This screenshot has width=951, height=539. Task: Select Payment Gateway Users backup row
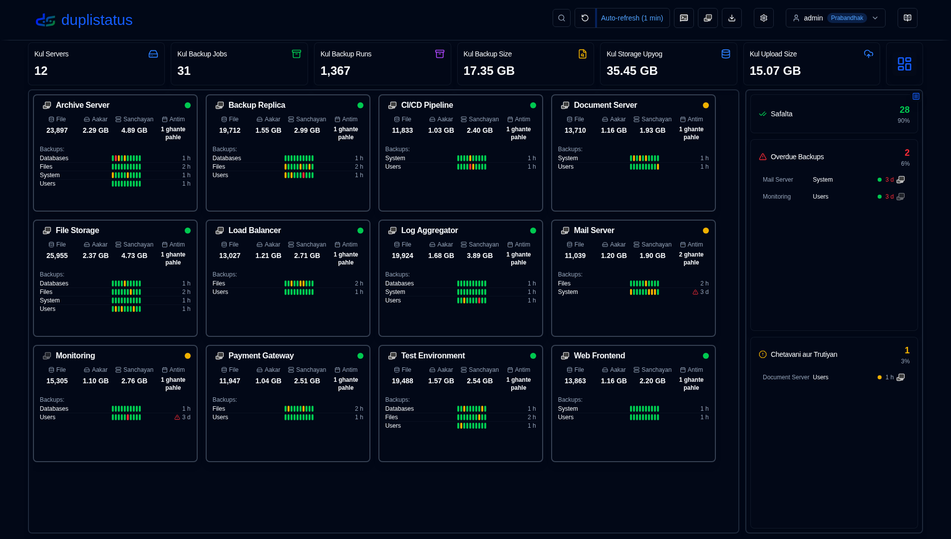288,417
